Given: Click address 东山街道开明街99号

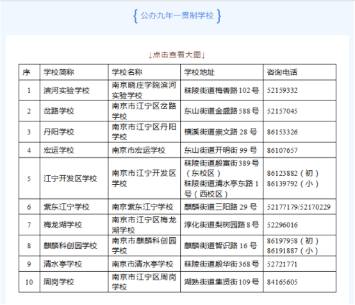Looking at the screenshot, I should tap(220, 150).
